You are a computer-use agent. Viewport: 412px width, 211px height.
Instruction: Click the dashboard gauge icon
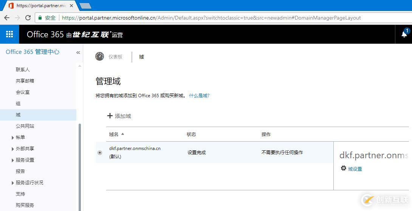[x=99, y=56]
